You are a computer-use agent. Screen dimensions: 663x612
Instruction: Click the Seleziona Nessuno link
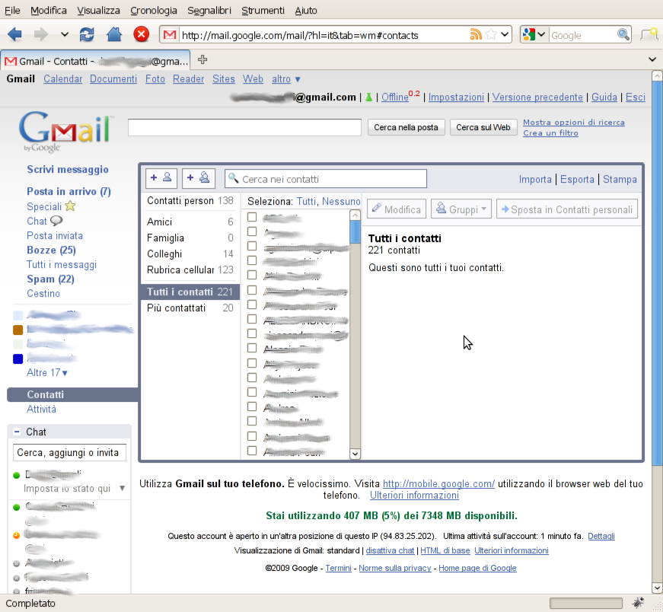[x=341, y=201]
